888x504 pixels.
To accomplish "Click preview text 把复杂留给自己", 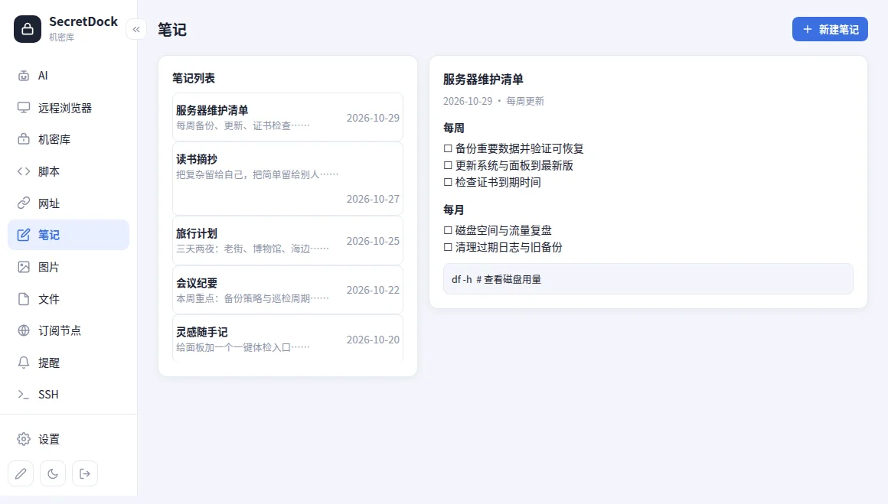I will (210, 174).
